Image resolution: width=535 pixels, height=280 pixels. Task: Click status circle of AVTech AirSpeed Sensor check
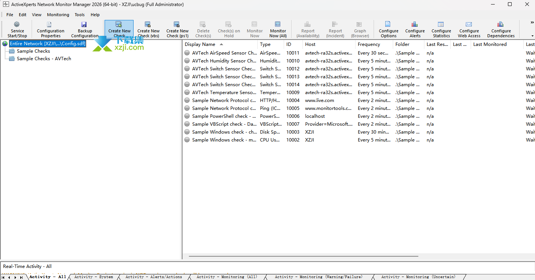[x=187, y=53]
